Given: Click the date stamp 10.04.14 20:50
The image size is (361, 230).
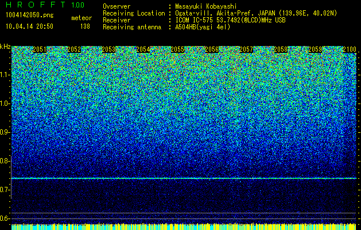Looking at the screenshot, I should [29, 26].
